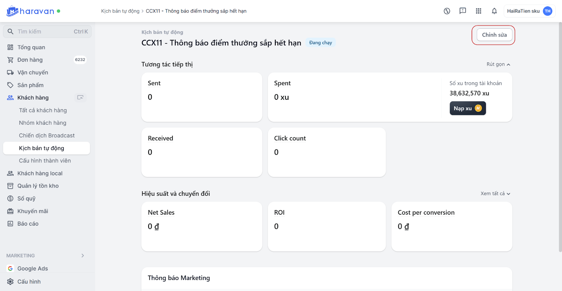Screen dimensions: 562x291
Task: Click Kịch bản tự động breadcrumb link
Action: coord(120,11)
